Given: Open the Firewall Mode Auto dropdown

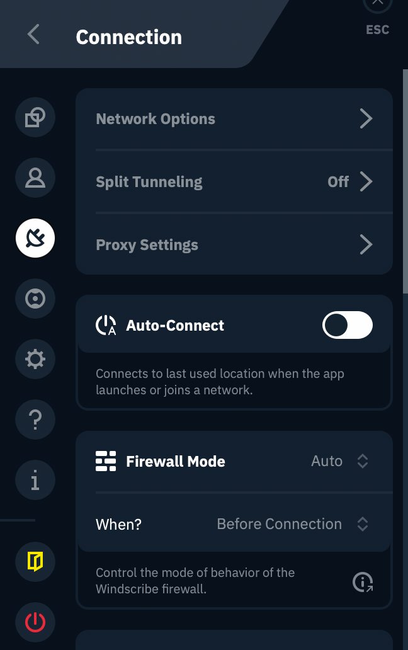Looking at the screenshot, I should 339,461.
